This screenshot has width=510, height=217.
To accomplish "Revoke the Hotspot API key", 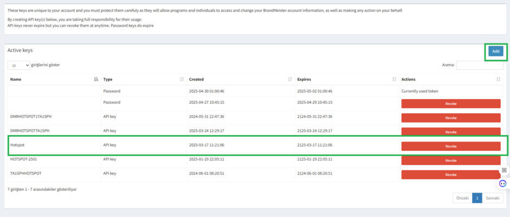I will [x=451, y=146].
